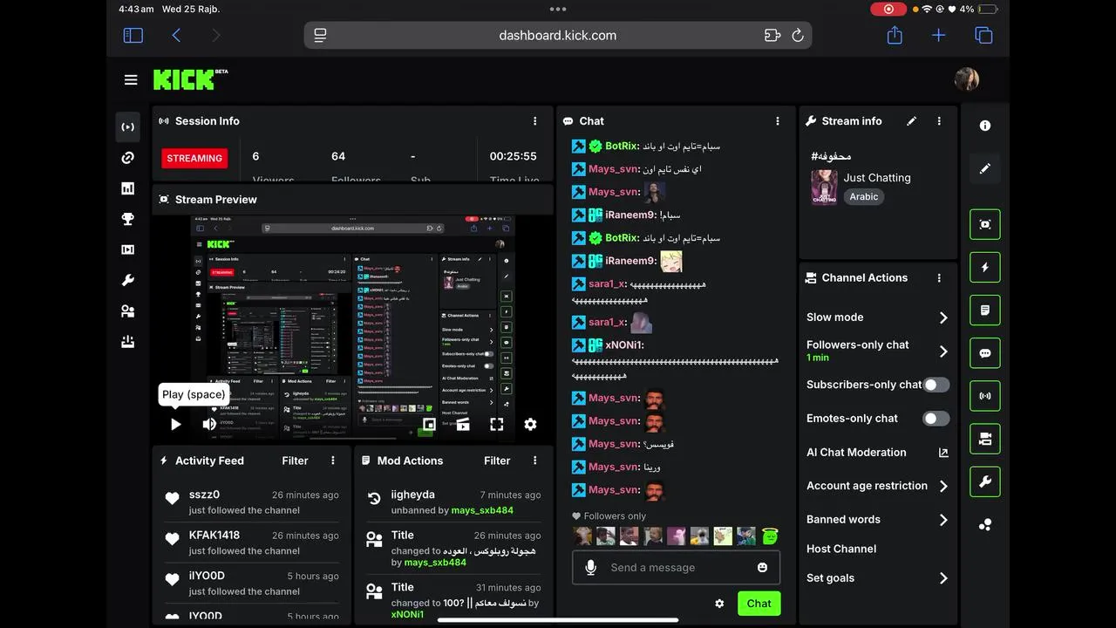The height and width of the screenshot is (628, 1116).
Task: Open Channel Actions panel options menu
Action: tap(939, 278)
